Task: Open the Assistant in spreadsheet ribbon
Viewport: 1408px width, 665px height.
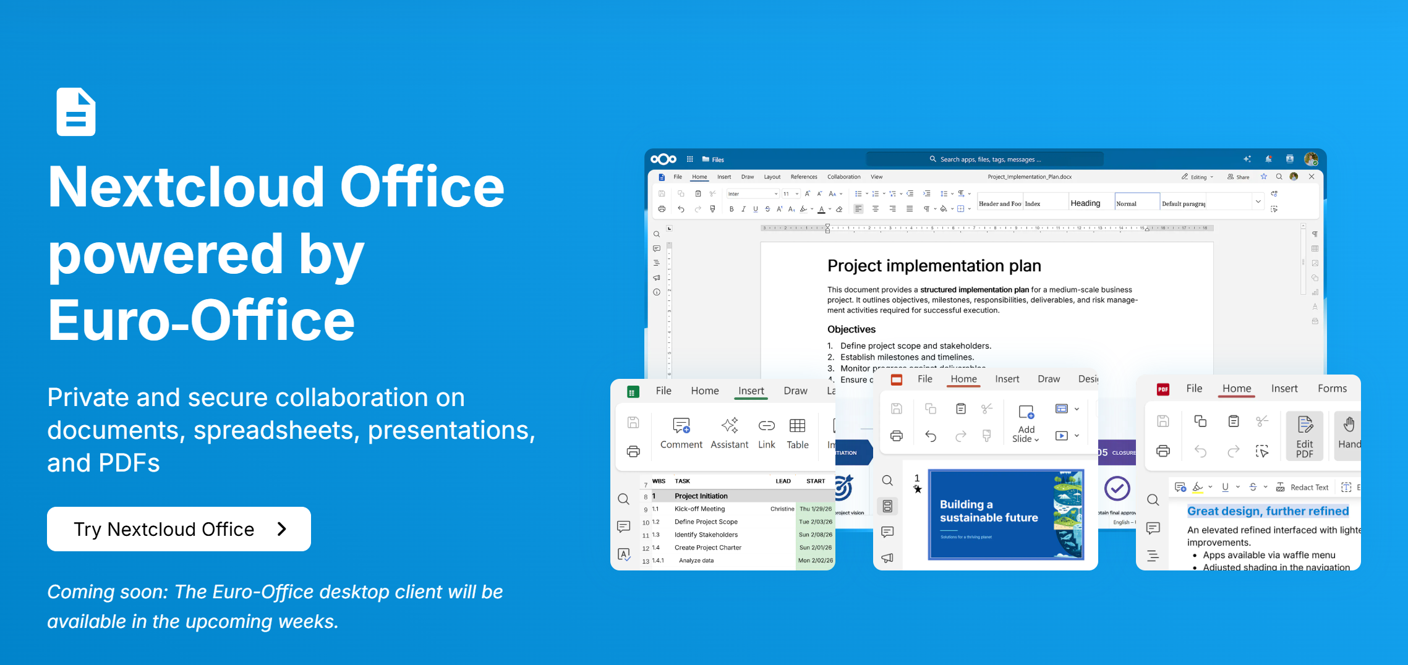Action: (730, 433)
